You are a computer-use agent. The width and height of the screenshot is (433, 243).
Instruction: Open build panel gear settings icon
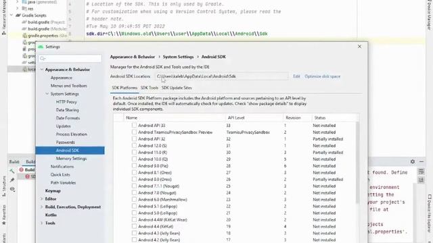413,162
